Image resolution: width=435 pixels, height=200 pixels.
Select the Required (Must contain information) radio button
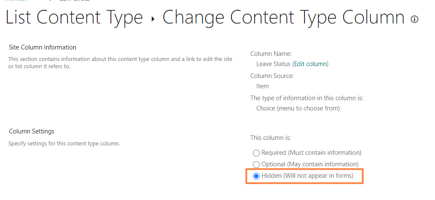256,153
